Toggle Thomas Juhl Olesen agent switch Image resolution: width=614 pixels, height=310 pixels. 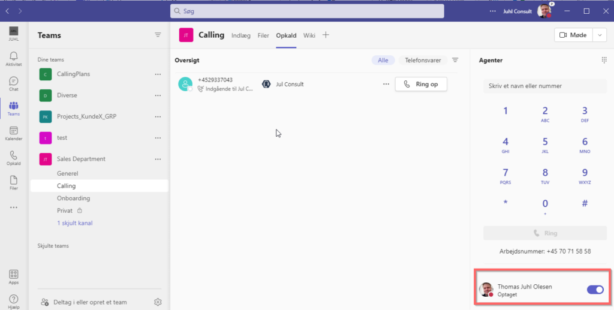595,290
